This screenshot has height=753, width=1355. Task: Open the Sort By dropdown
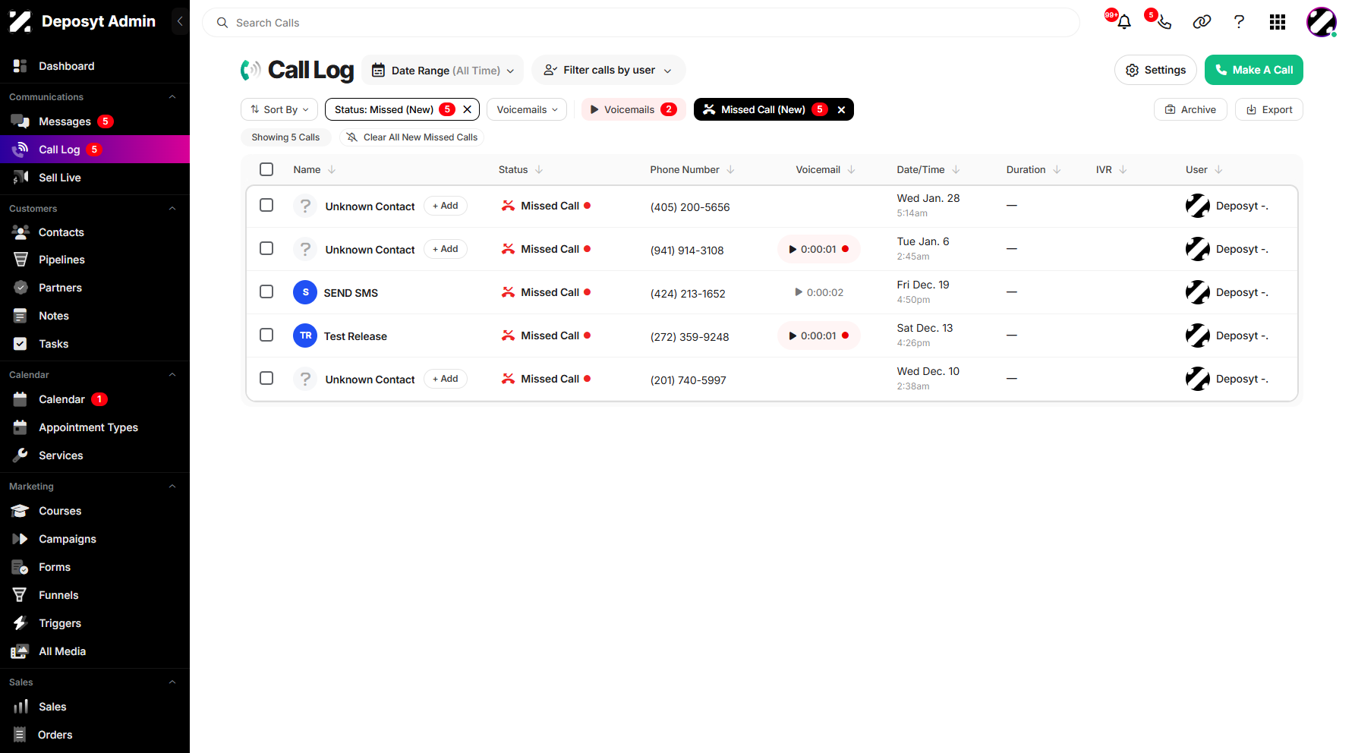pyautogui.click(x=279, y=109)
